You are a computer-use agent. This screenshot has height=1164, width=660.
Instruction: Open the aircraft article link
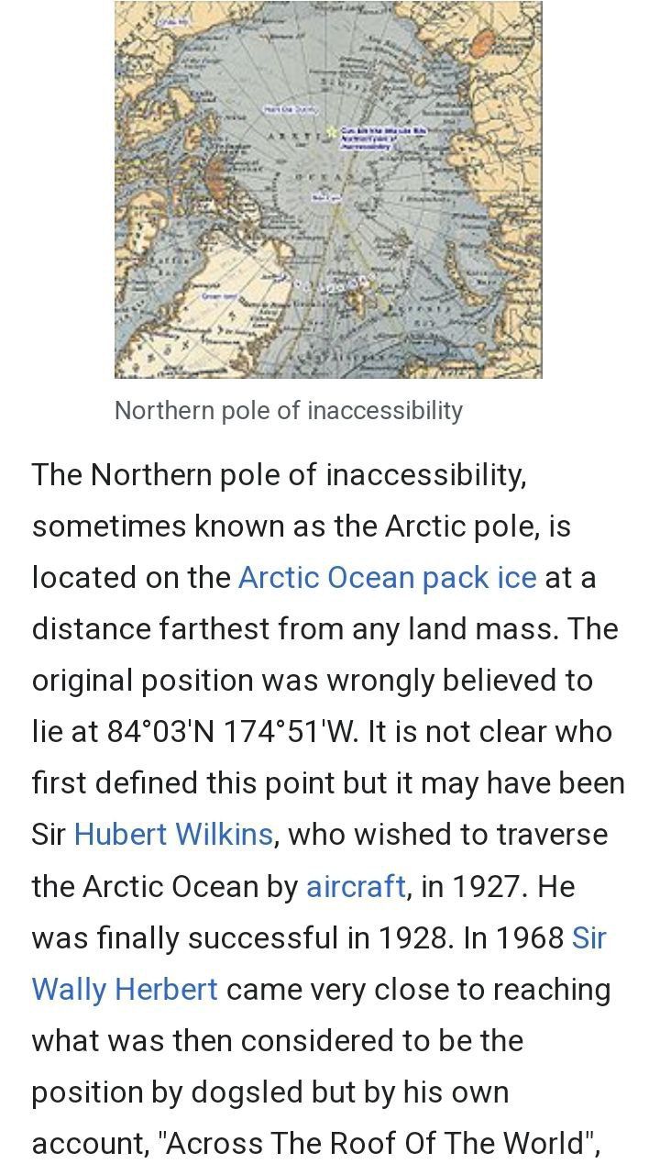tap(356, 886)
